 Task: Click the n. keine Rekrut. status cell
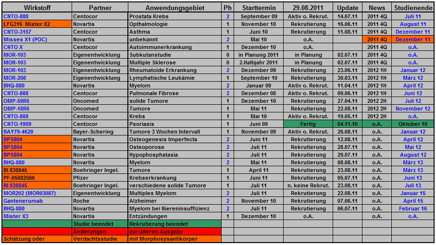(308, 185)
